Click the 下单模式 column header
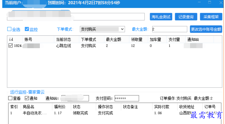This screenshot has width=225, height=124. click(92, 39)
